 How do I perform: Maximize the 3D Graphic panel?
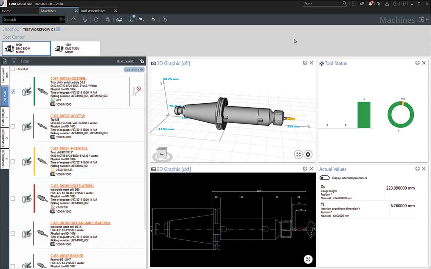click(305, 63)
